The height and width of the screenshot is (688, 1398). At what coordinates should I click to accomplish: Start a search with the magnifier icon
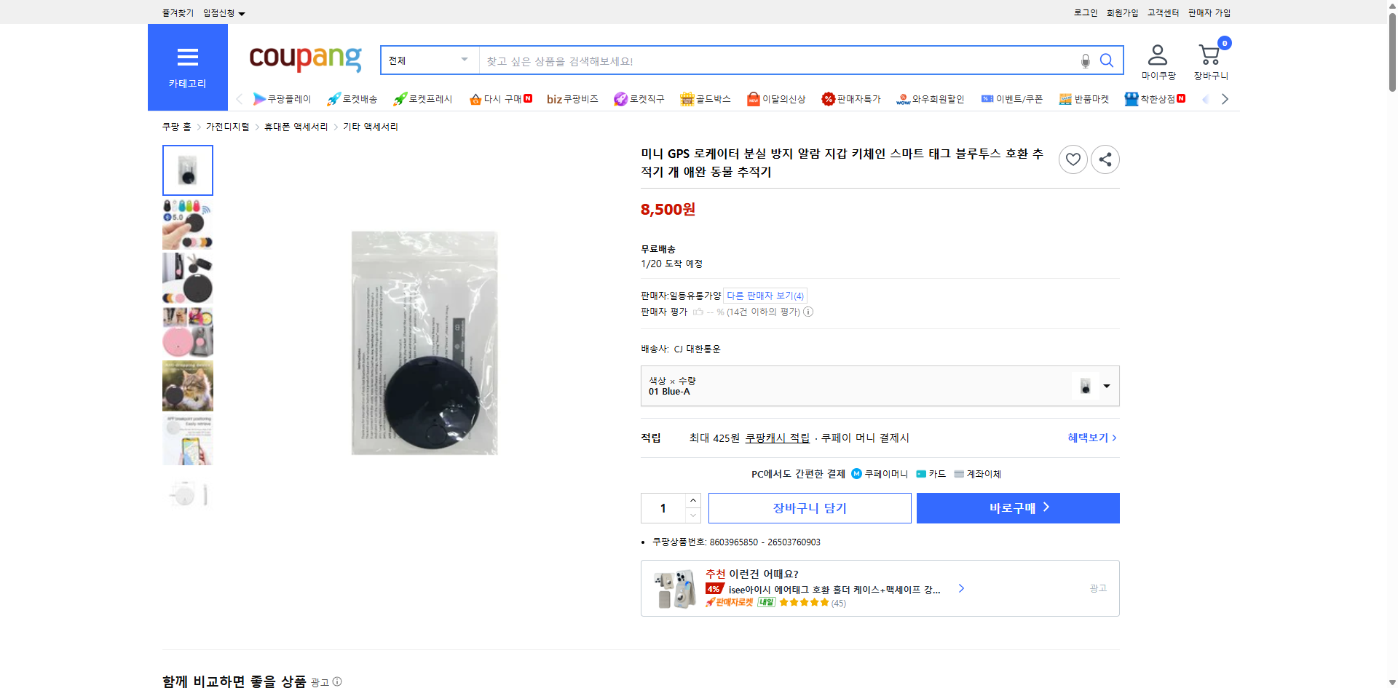[x=1106, y=60]
